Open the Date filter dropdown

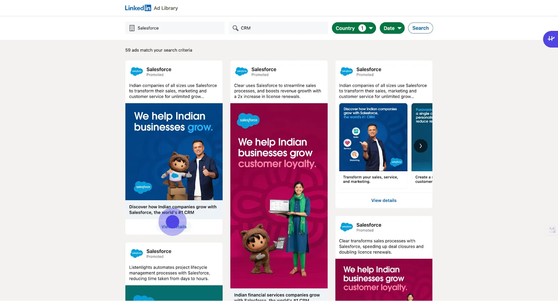pos(392,28)
